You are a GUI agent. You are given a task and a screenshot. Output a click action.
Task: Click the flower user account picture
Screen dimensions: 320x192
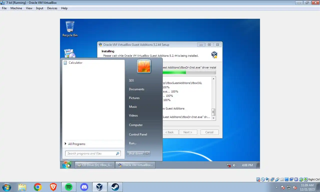tap(144, 66)
